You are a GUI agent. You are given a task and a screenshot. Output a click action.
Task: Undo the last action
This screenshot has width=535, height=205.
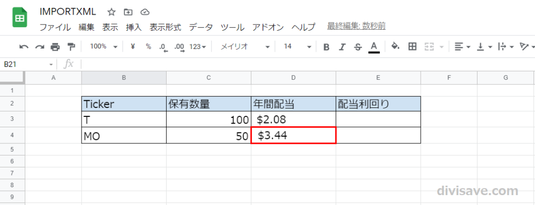(24, 46)
